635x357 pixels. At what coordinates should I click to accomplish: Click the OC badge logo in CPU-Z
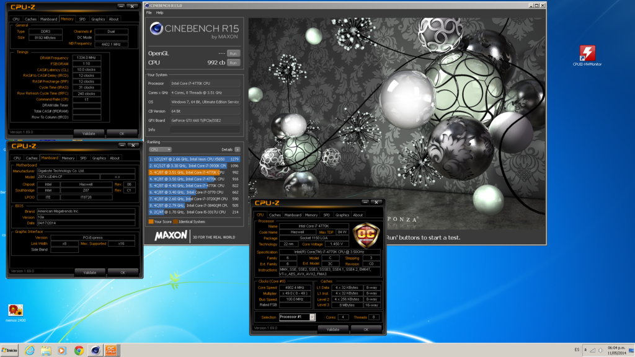(x=366, y=235)
